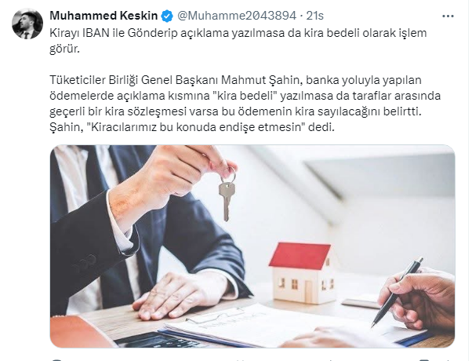The width and height of the screenshot is (472, 361).
Task: Open the three-dot More options menu
Action: point(448,16)
